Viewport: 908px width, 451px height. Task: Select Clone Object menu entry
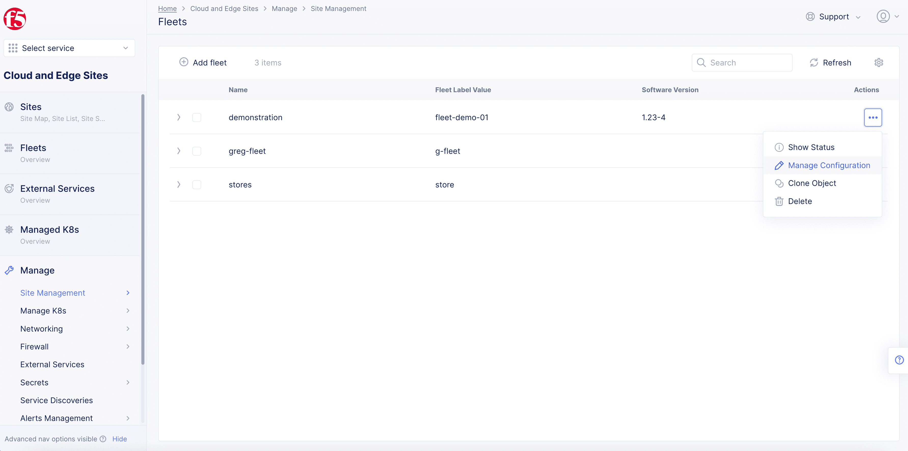click(812, 183)
